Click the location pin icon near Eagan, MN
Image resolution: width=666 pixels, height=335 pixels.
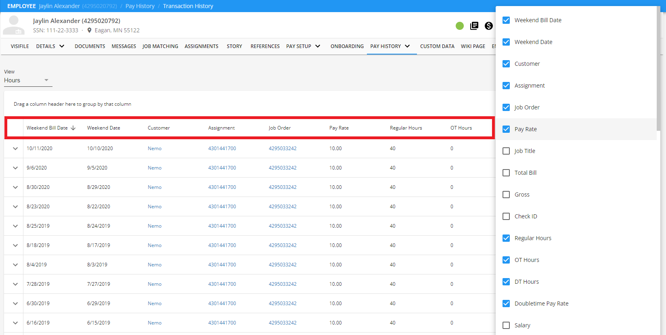(x=89, y=30)
